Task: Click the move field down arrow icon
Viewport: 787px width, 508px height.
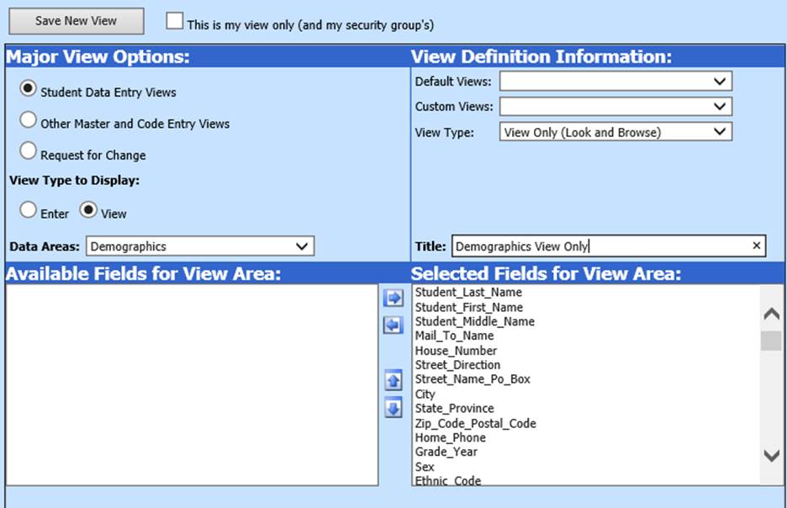Action: click(393, 408)
